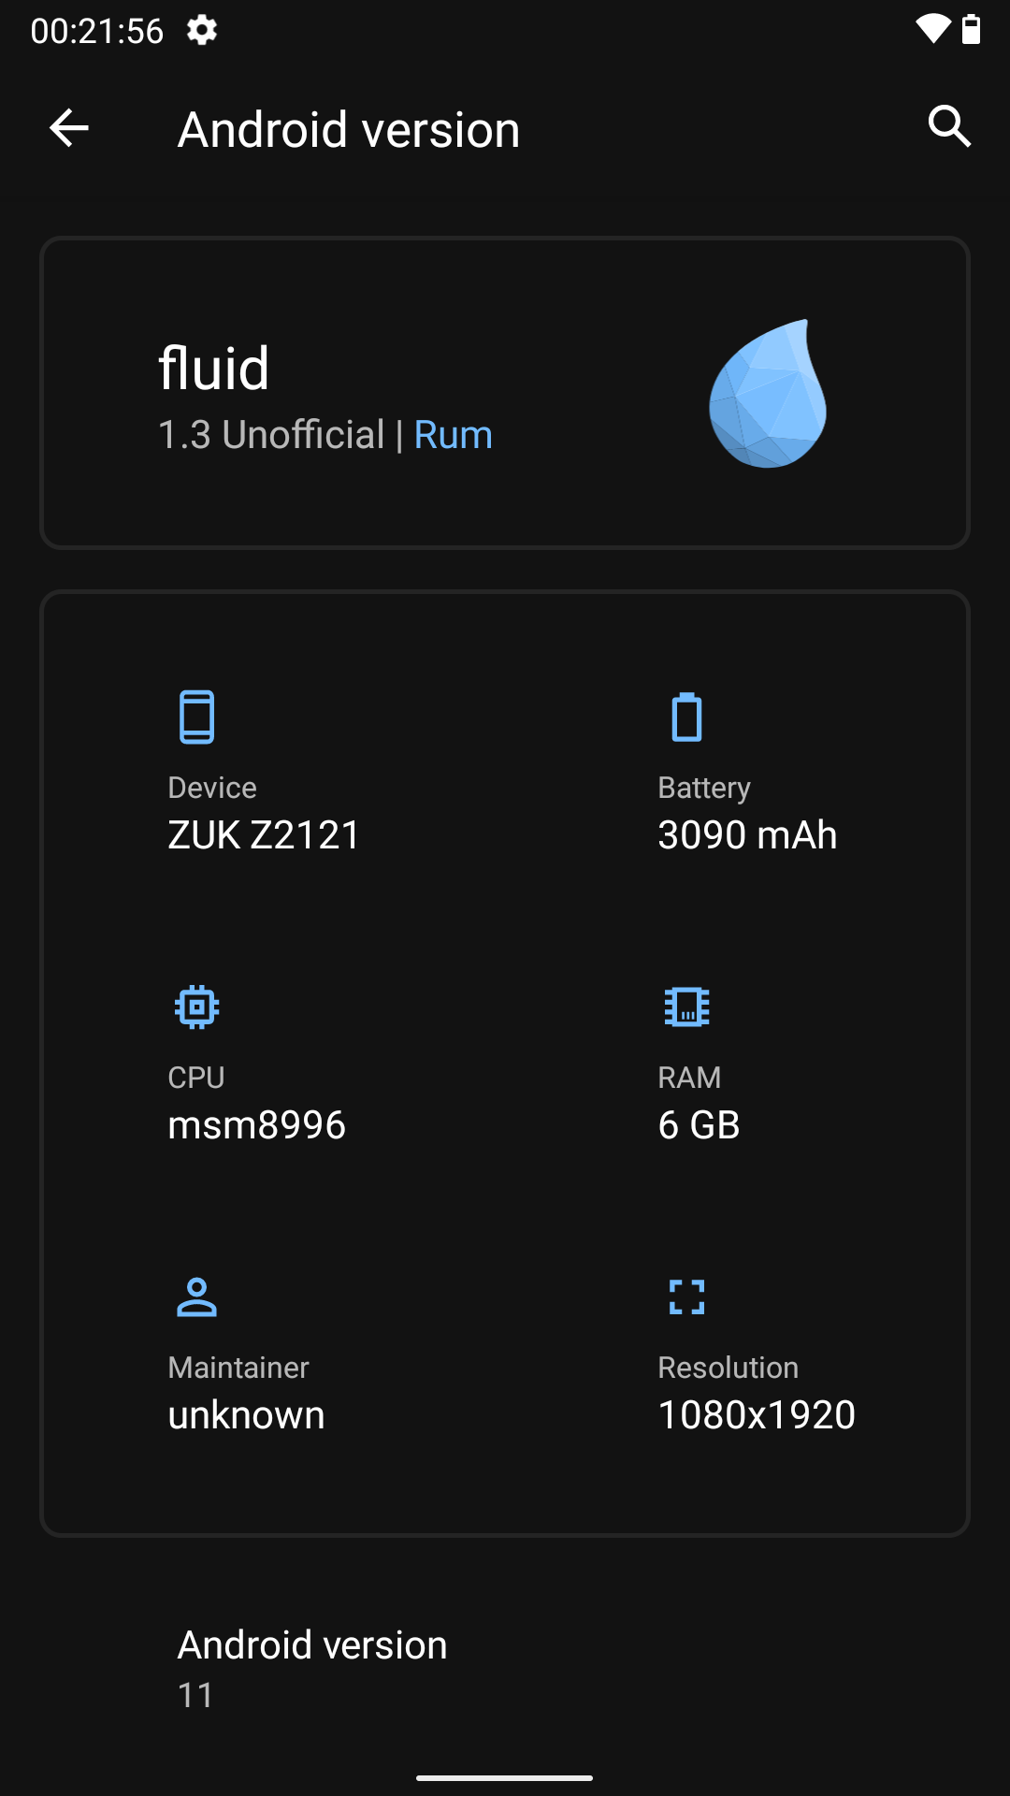The width and height of the screenshot is (1010, 1796).
Task: Tap the Resolution brackets icon
Action: click(686, 1297)
